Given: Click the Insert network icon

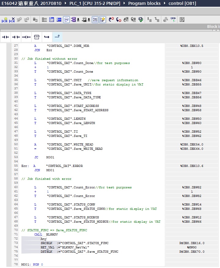Looking at the screenshot, I should pyautogui.click(x=5, y=20).
